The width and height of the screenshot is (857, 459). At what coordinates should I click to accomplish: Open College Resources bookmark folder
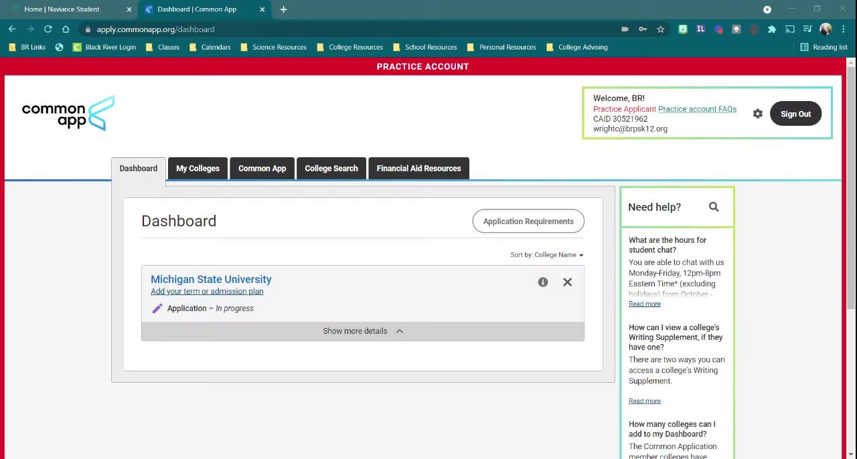[349, 48]
